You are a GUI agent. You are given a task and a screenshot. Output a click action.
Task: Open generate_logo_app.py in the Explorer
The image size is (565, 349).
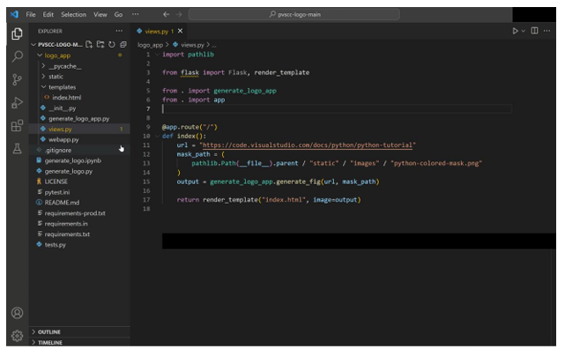click(79, 118)
